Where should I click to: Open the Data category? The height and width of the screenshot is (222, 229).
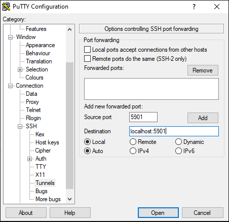tap(31, 94)
